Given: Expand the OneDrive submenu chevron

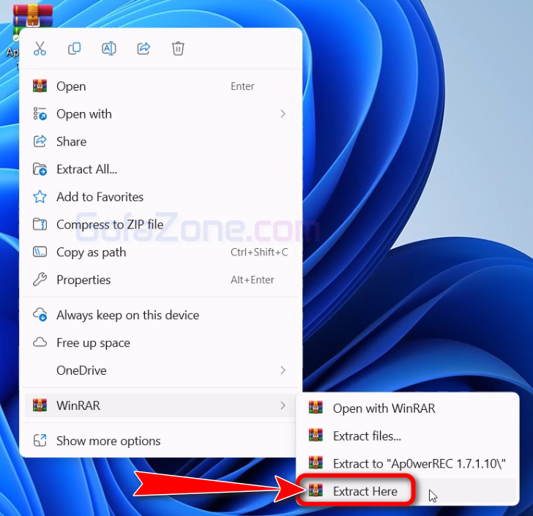Looking at the screenshot, I should point(283,370).
